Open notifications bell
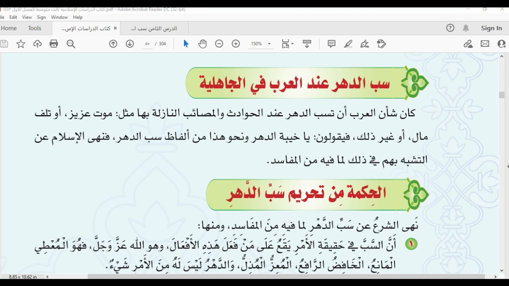This screenshot has width=509, height=286. (466, 28)
